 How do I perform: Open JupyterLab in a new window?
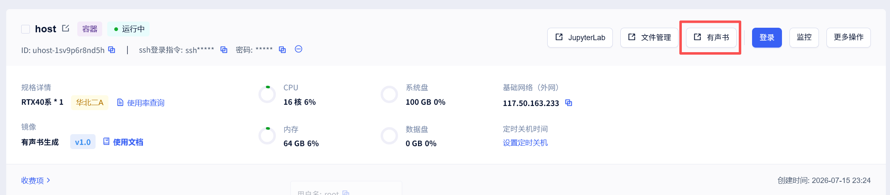click(580, 38)
